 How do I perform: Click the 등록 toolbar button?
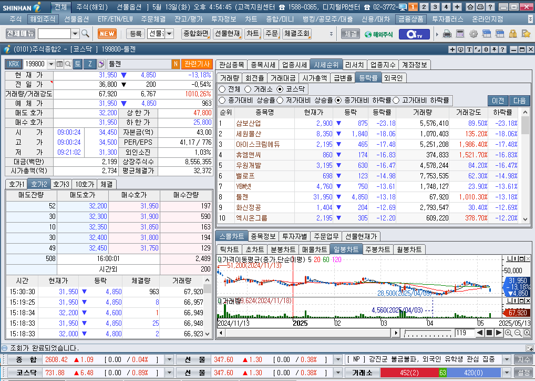[136, 34]
